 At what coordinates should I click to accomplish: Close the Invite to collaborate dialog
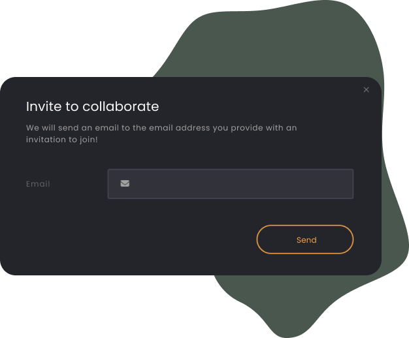click(366, 89)
